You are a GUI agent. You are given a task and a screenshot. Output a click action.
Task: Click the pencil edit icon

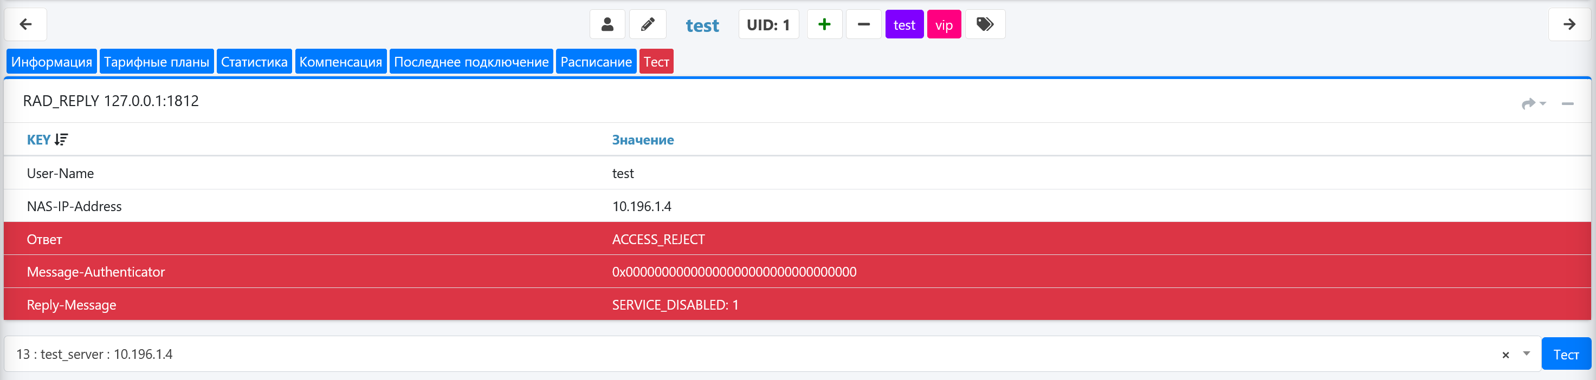click(648, 24)
